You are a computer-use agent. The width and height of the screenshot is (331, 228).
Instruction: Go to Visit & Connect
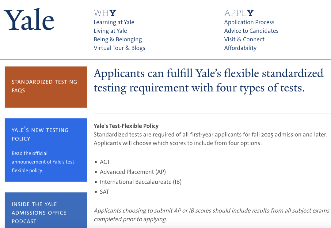(244, 39)
